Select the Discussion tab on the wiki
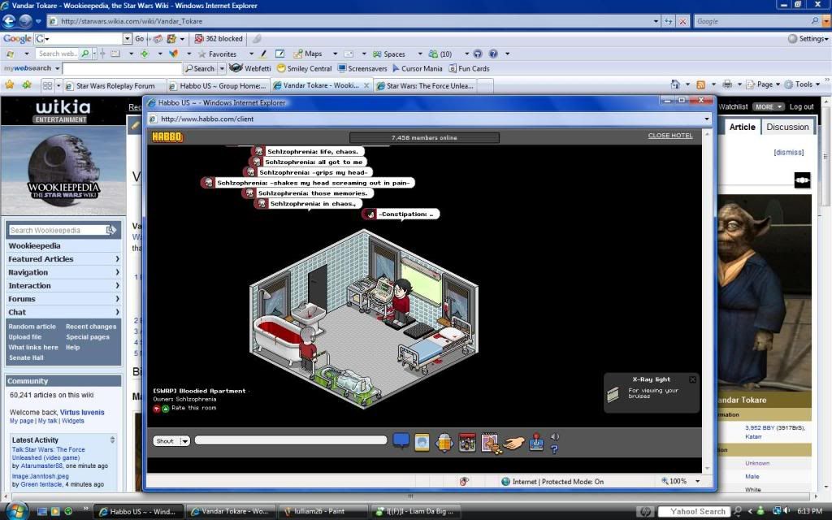The image size is (832, 520). click(786, 127)
